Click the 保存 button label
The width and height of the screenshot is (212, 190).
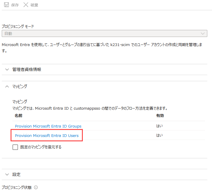15,5
